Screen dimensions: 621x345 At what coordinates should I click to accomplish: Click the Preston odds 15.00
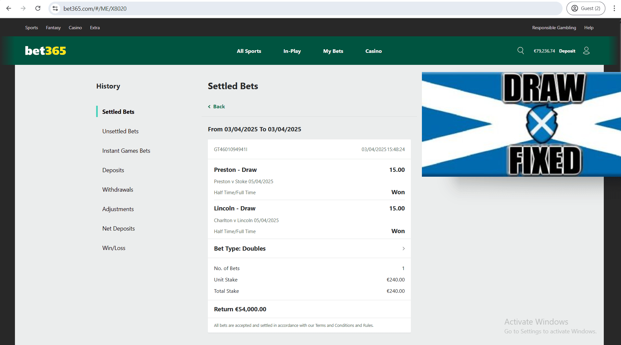tap(397, 170)
